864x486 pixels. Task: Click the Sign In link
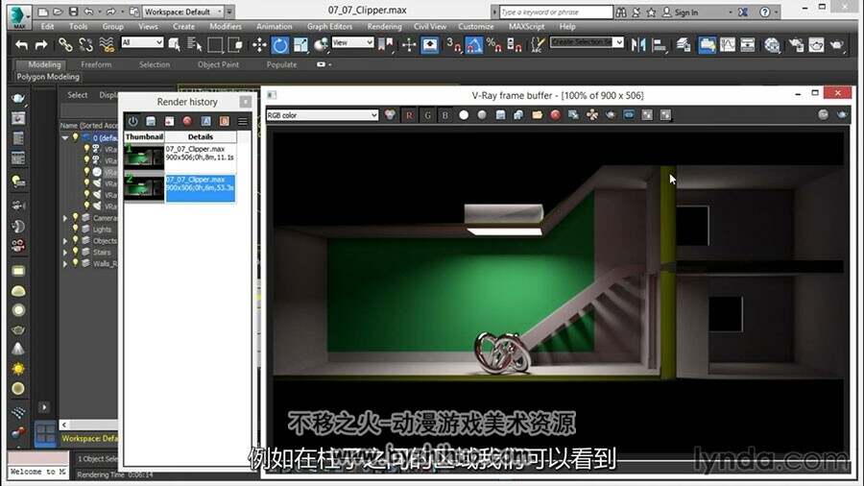(x=686, y=12)
